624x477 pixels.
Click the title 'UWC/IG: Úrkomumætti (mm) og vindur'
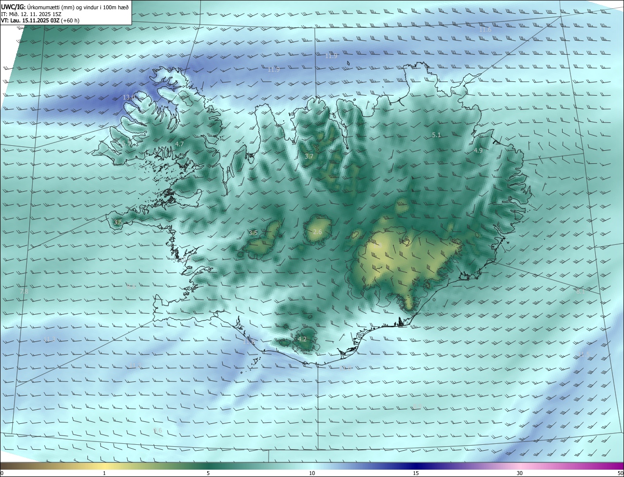(65, 7)
